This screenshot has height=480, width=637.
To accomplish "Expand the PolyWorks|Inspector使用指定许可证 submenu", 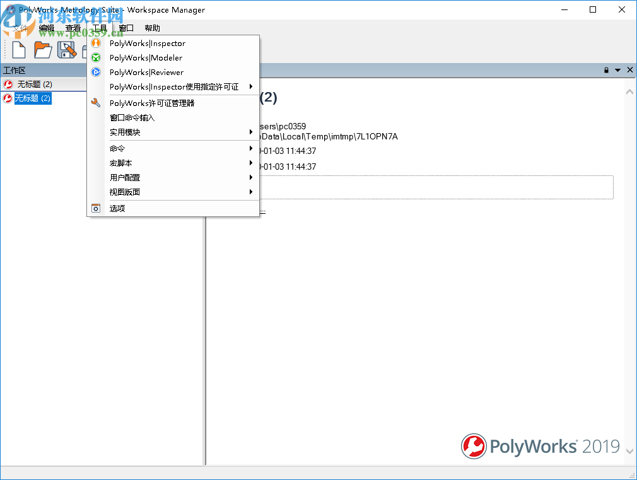I will click(x=252, y=87).
